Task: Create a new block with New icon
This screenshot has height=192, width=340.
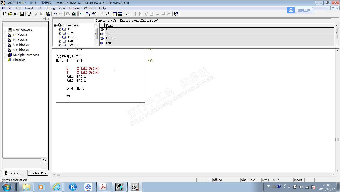Action: (5, 14)
